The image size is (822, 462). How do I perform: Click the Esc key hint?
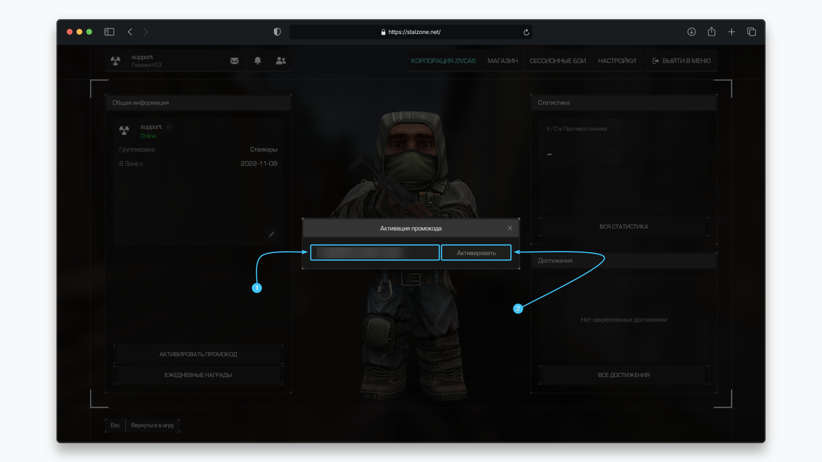tap(115, 425)
